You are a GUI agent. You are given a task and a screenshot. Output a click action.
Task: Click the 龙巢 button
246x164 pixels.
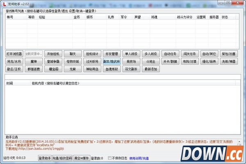73,69
